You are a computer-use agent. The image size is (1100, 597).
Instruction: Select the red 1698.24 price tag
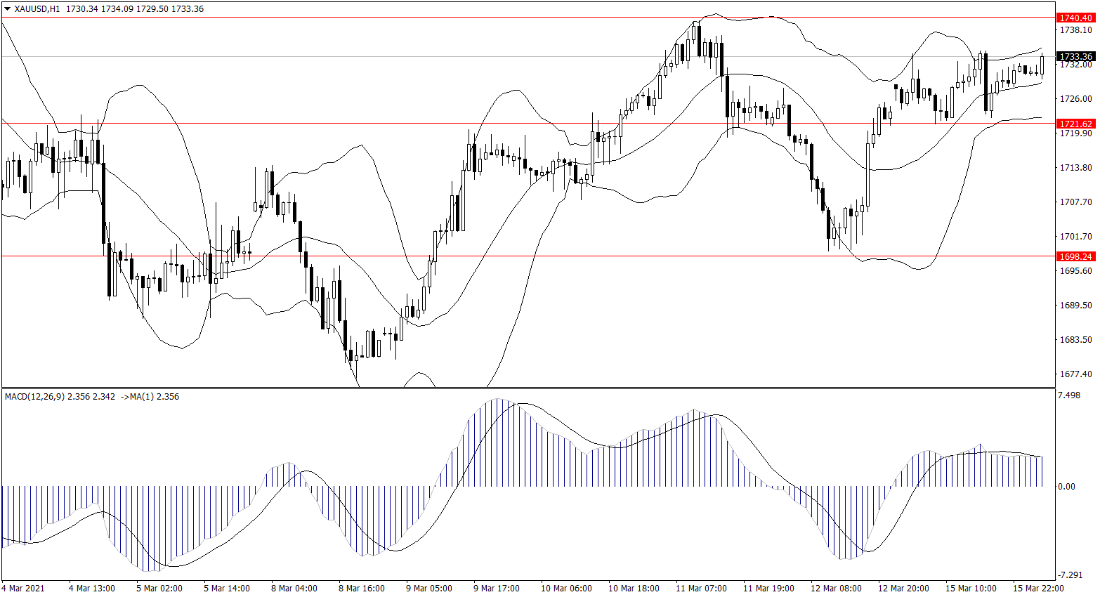tap(1075, 256)
